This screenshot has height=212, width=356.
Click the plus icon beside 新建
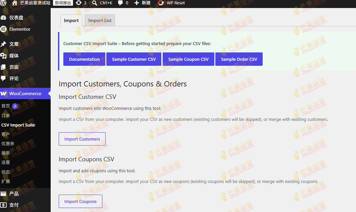coord(136,3)
